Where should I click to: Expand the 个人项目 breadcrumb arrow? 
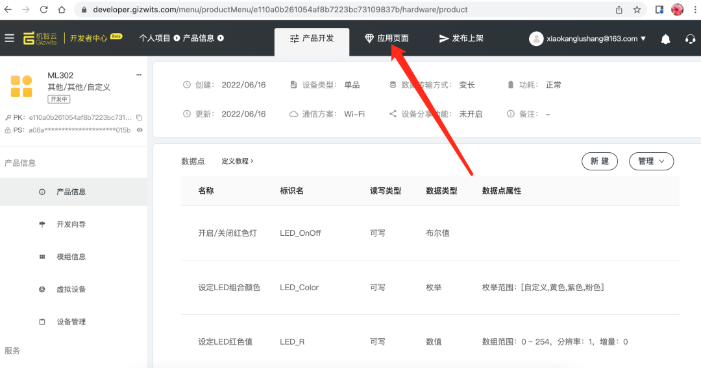point(177,38)
